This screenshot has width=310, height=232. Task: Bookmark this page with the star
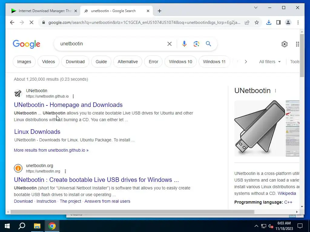coord(257,22)
